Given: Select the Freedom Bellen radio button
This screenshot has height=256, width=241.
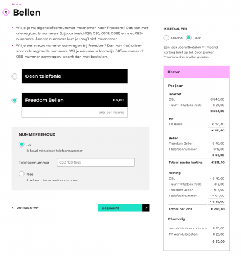Looking at the screenshot, I should click(14, 100).
